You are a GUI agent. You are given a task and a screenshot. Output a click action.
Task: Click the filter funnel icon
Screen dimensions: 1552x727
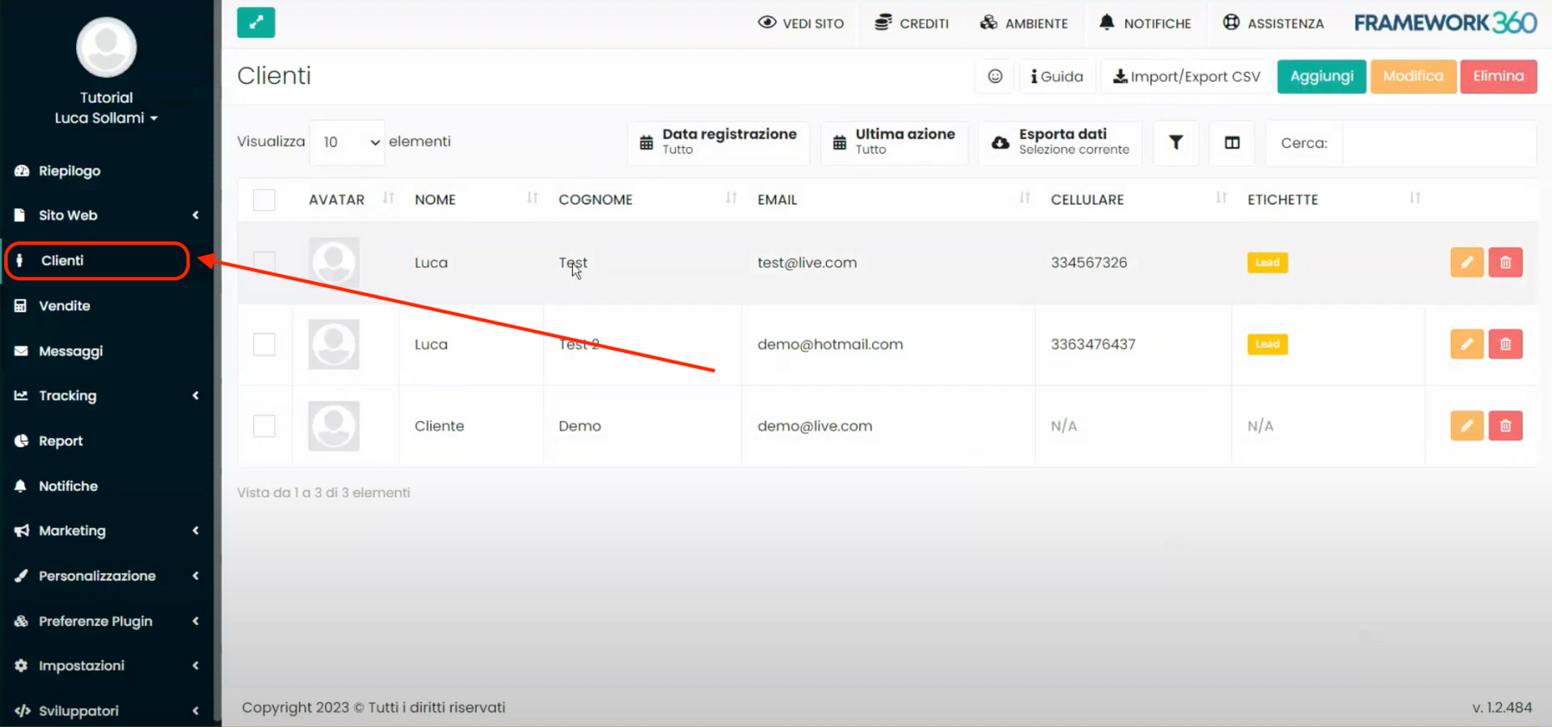pyautogui.click(x=1175, y=143)
